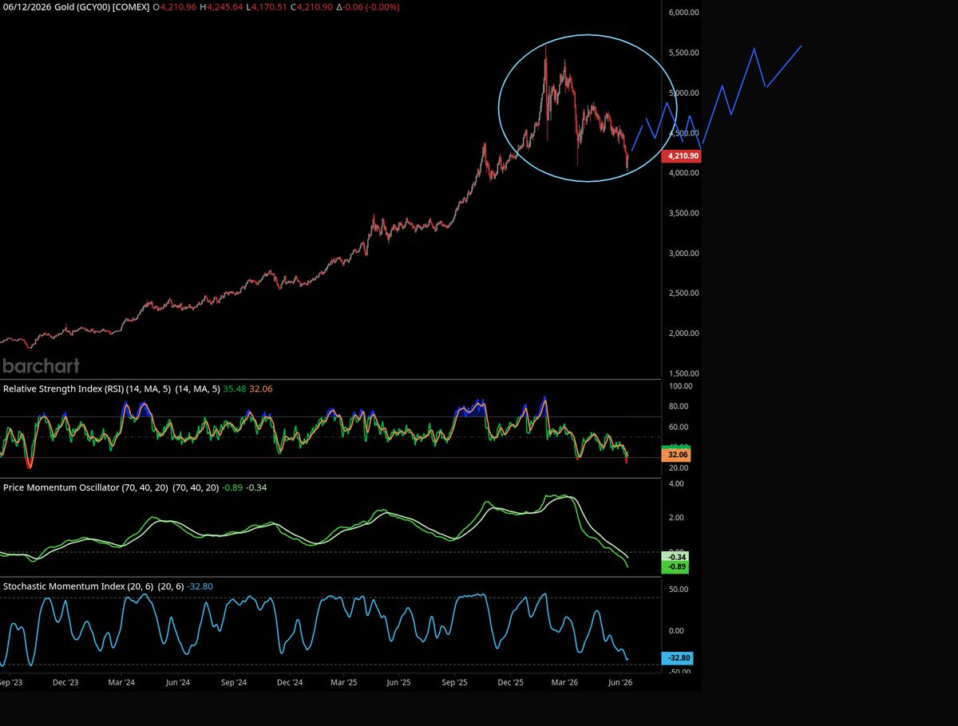
Task: Click the oscillator 4.00 axis label
Action: click(x=677, y=483)
